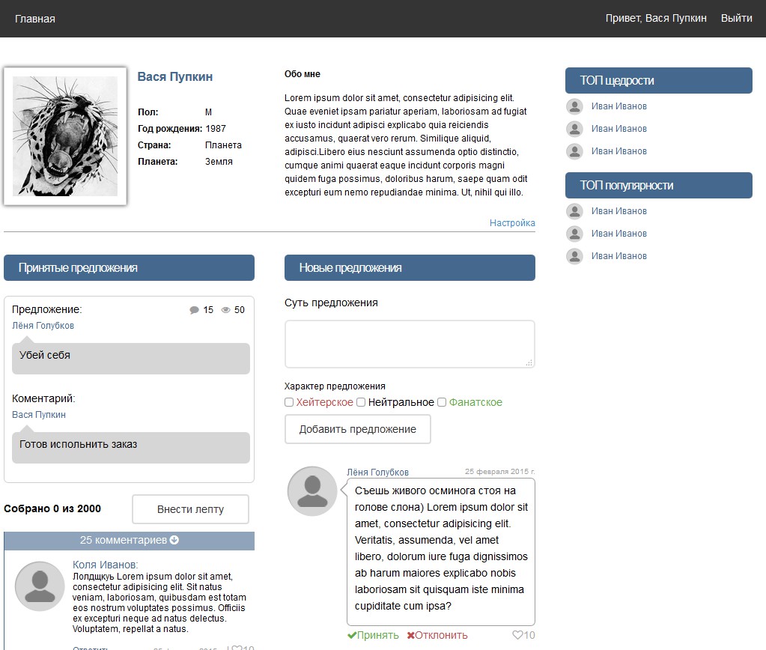Click the Коля Иванов commenter name
Viewport: 766px width, 650px height.
[x=106, y=565]
